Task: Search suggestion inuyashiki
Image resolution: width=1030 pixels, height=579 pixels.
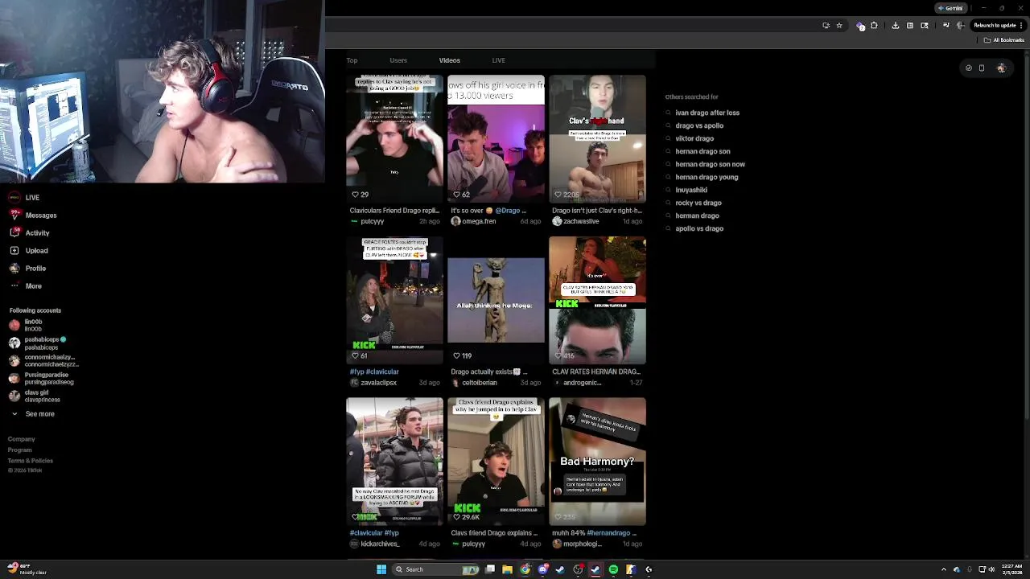Action: 686,190
